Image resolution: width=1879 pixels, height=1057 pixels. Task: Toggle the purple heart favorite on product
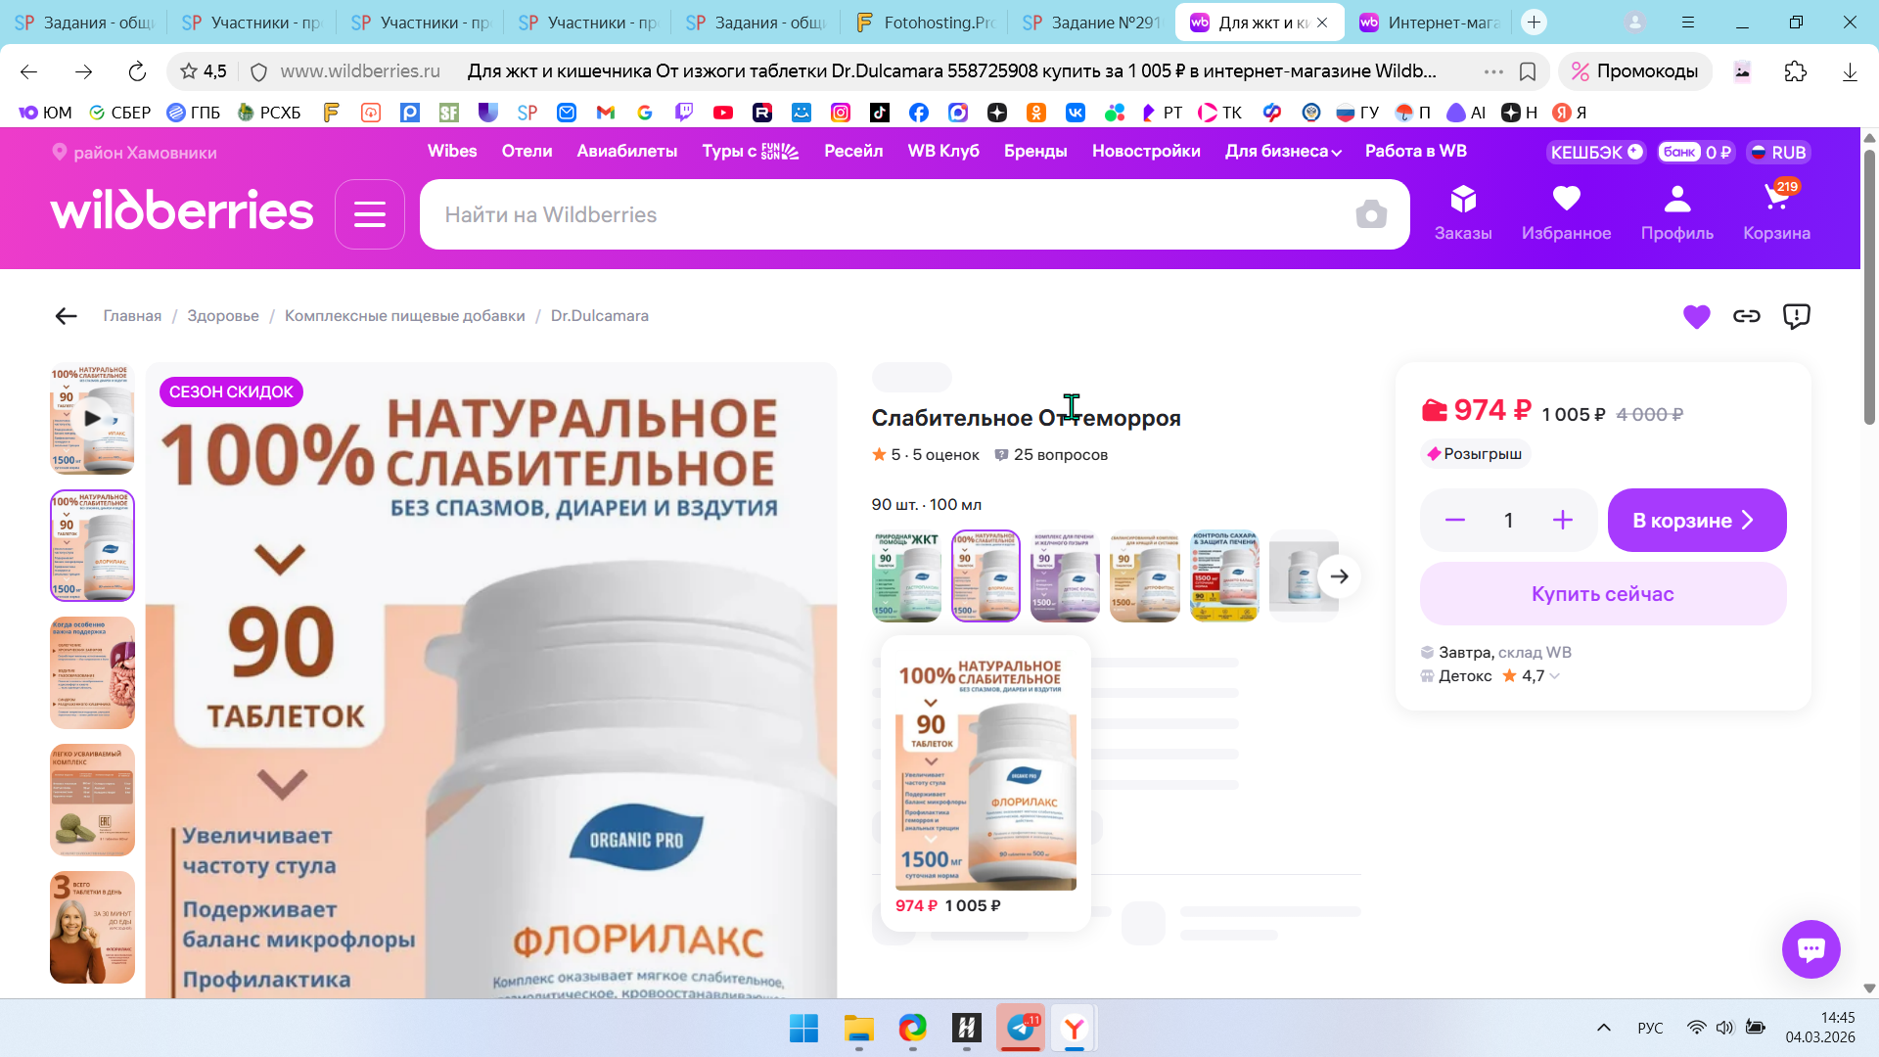click(1696, 316)
